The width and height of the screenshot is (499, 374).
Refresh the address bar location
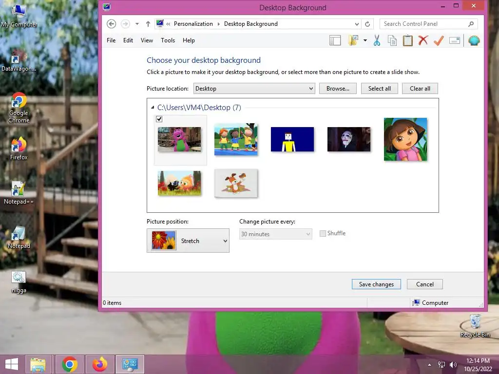click(367, 24)
